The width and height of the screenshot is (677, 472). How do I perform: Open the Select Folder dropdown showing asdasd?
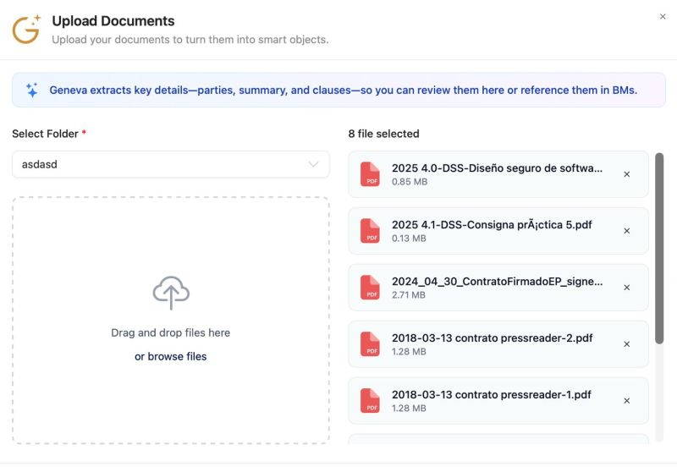[x=171, y=164]
